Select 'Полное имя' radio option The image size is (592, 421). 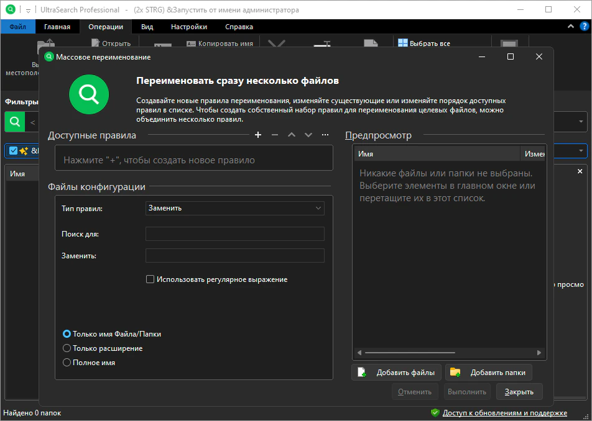(x=67, y=363)
